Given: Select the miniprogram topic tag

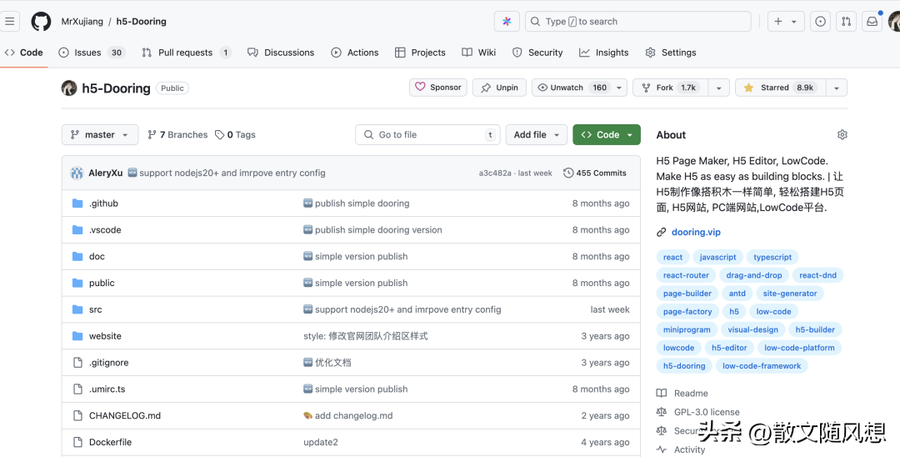Looking at the screenshot, I should coord(687,329).
